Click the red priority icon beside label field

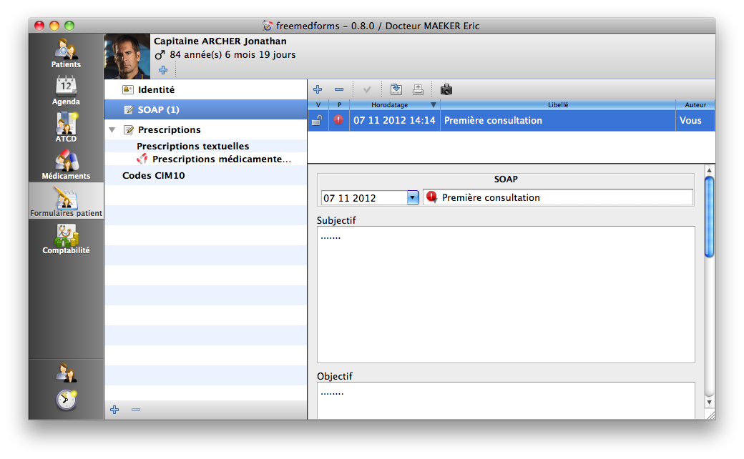tap(431, 197)
